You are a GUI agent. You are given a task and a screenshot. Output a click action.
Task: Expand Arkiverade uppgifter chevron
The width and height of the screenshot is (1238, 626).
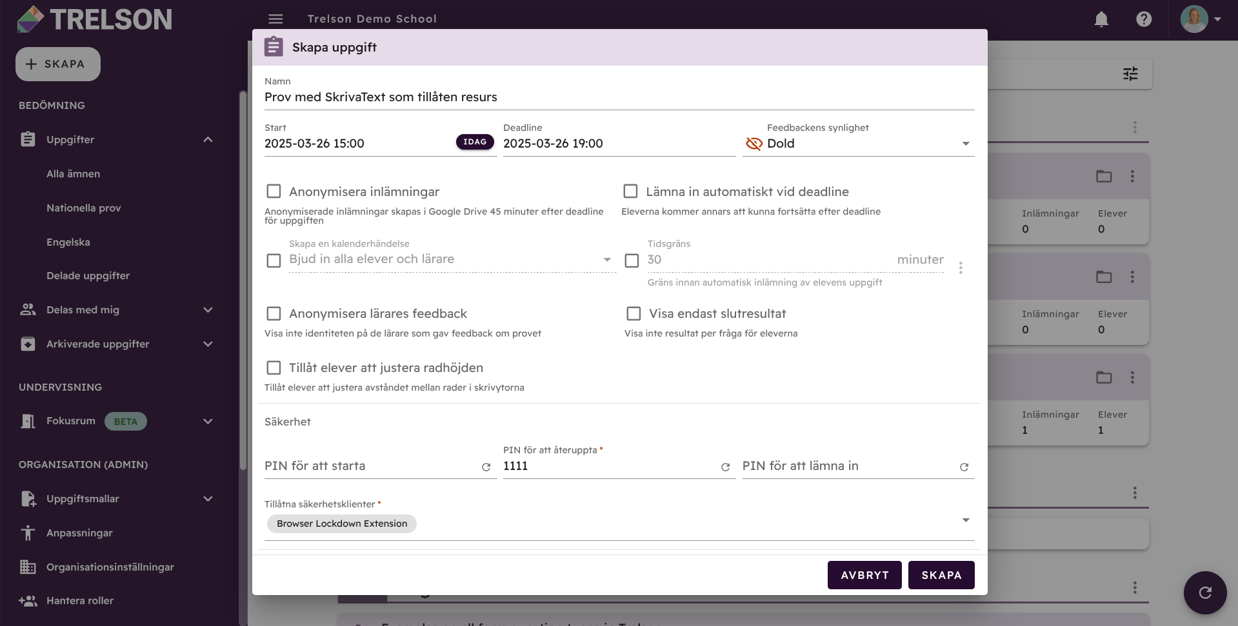pos(208,344)
